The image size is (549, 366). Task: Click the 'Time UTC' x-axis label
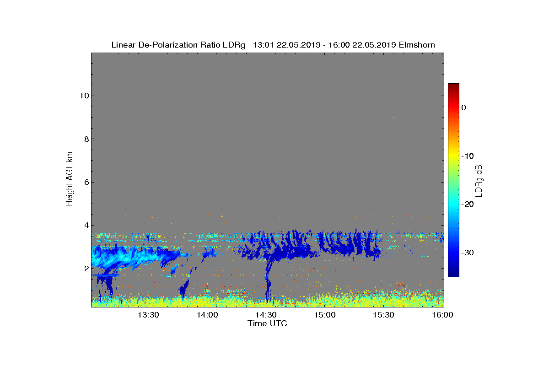[x=267, y=323]
